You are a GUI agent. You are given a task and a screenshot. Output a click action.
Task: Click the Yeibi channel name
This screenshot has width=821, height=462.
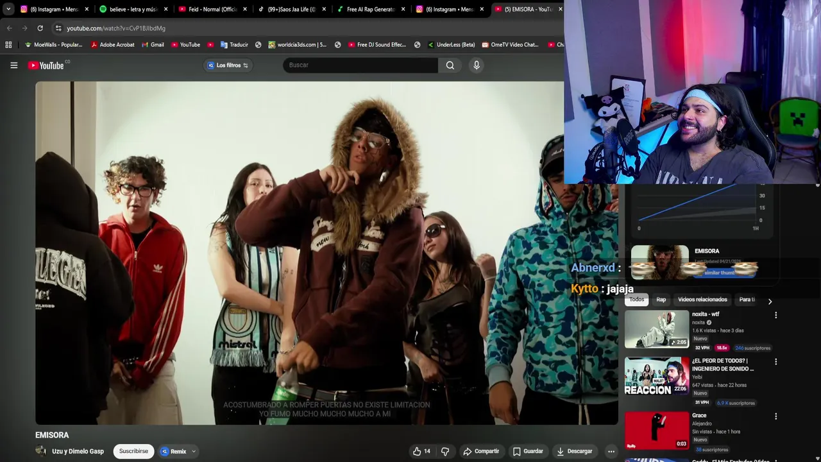coord(697,377)
